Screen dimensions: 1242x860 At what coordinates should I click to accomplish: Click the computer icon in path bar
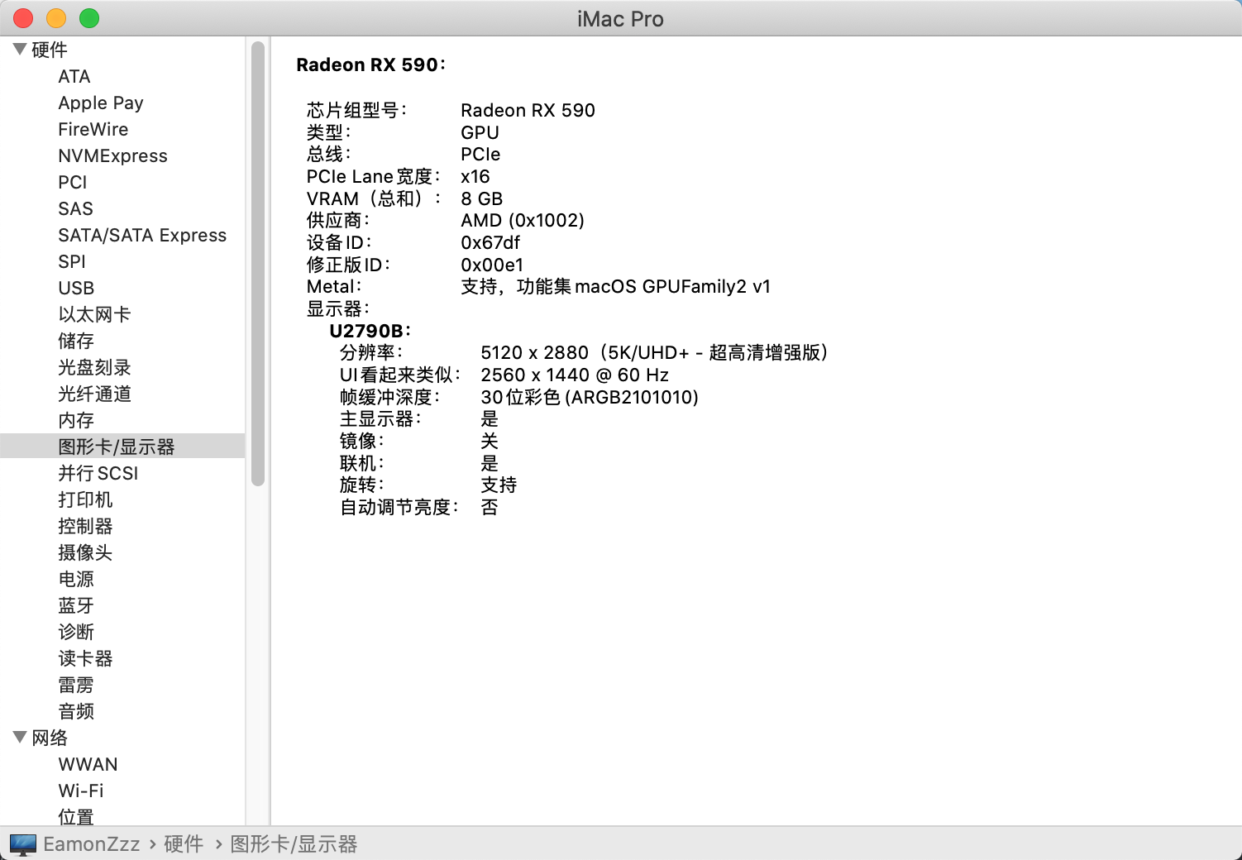[23, 844]
